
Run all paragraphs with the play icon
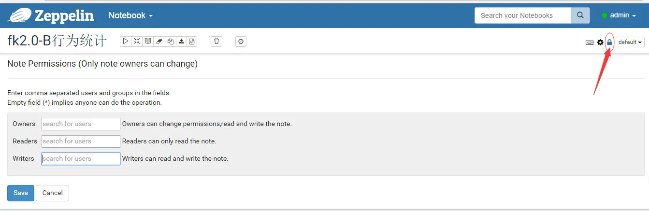126,42
